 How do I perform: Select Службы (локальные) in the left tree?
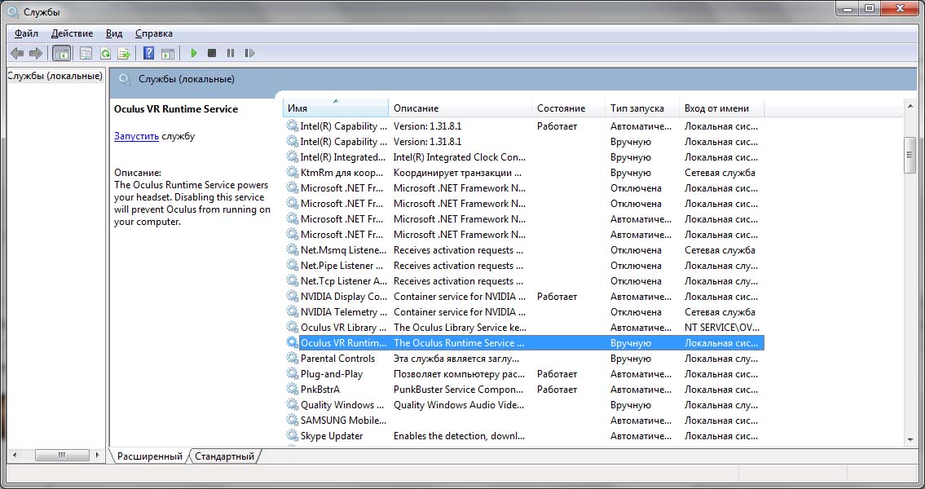click(55, 76)
